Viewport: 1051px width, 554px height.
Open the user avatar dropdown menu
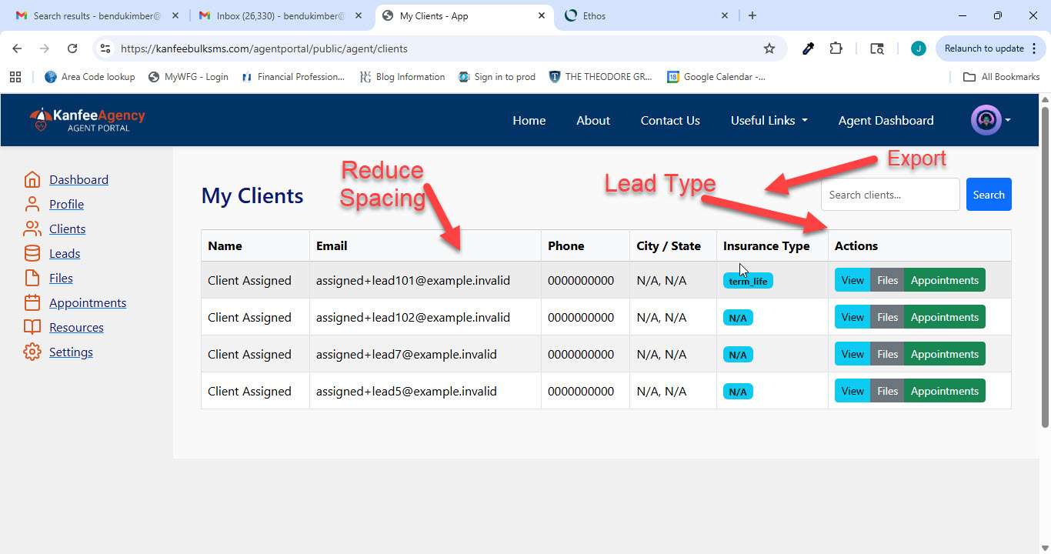(990, 120)
